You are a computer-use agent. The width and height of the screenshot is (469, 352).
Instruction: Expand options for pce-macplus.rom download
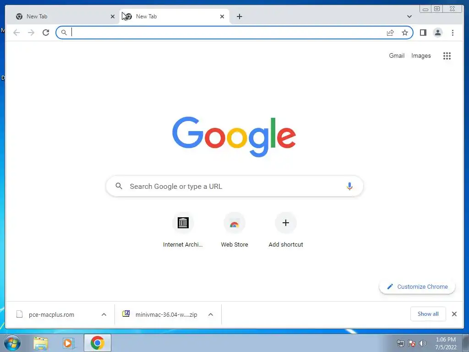coord(104,314)
